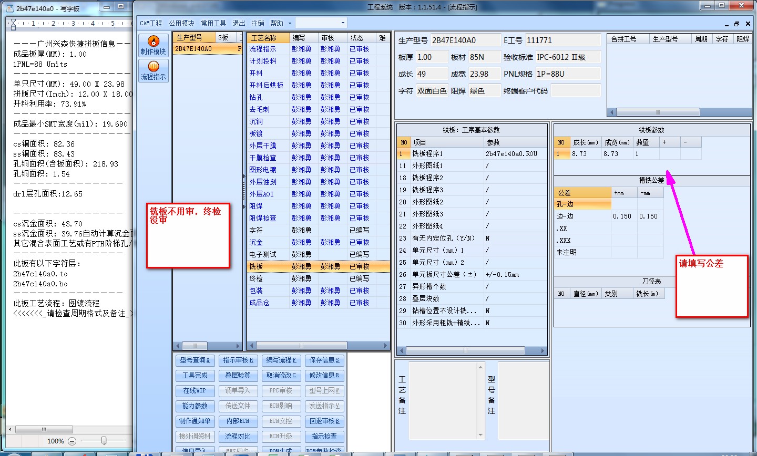Click the 能力参数 button
Viewport: 757px width, 456px height.
pos(195,406)
